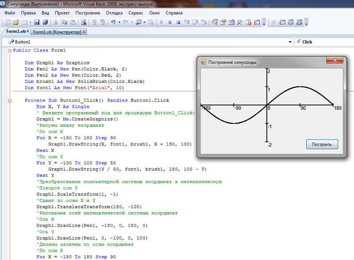Click the Break All pause icon
The height and width of the screenshot is (260, 354).
coord(170,22)
